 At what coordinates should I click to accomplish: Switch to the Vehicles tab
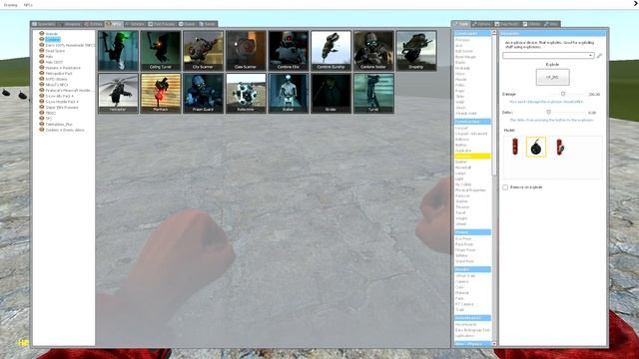[x=135, y=24]
